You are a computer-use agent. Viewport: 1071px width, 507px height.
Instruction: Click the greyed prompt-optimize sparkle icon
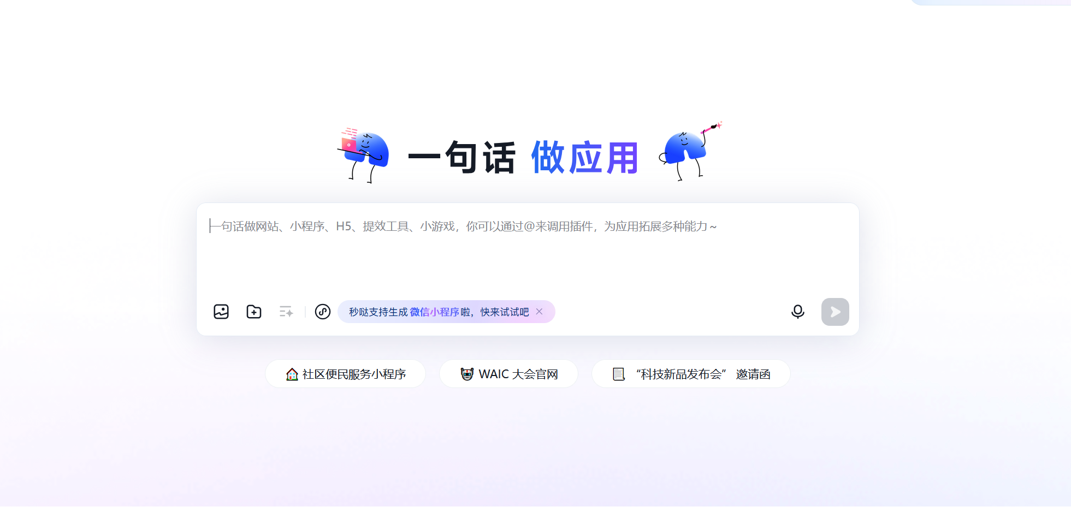click(x=286, y=312)
